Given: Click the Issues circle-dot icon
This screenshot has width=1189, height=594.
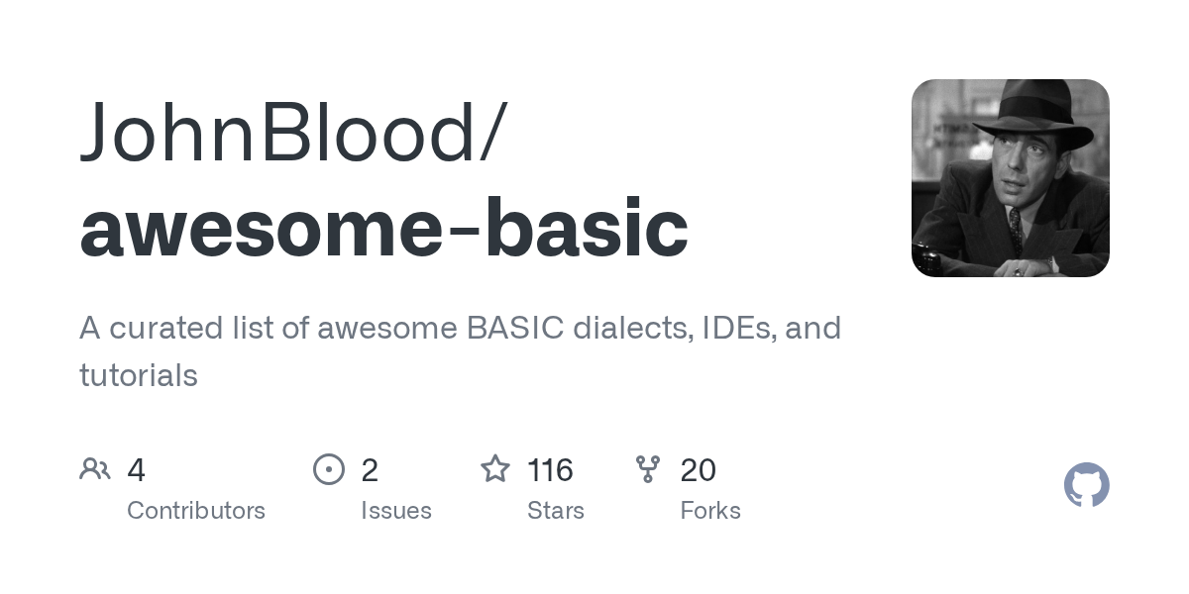Looking at the screenshot, I should click(x=329, y=469).
